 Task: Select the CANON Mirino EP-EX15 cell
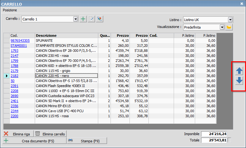[67, 106]
